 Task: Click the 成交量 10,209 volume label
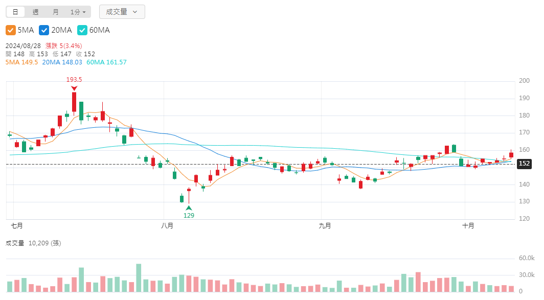(33, 243)
